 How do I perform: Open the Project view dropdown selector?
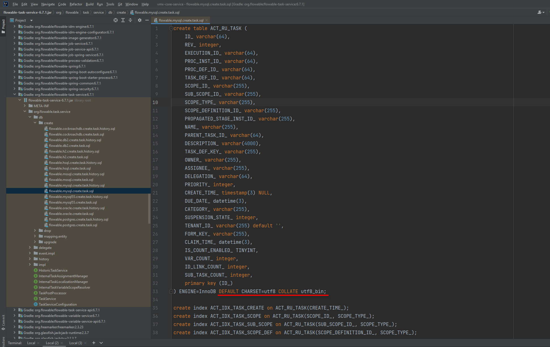31,20
